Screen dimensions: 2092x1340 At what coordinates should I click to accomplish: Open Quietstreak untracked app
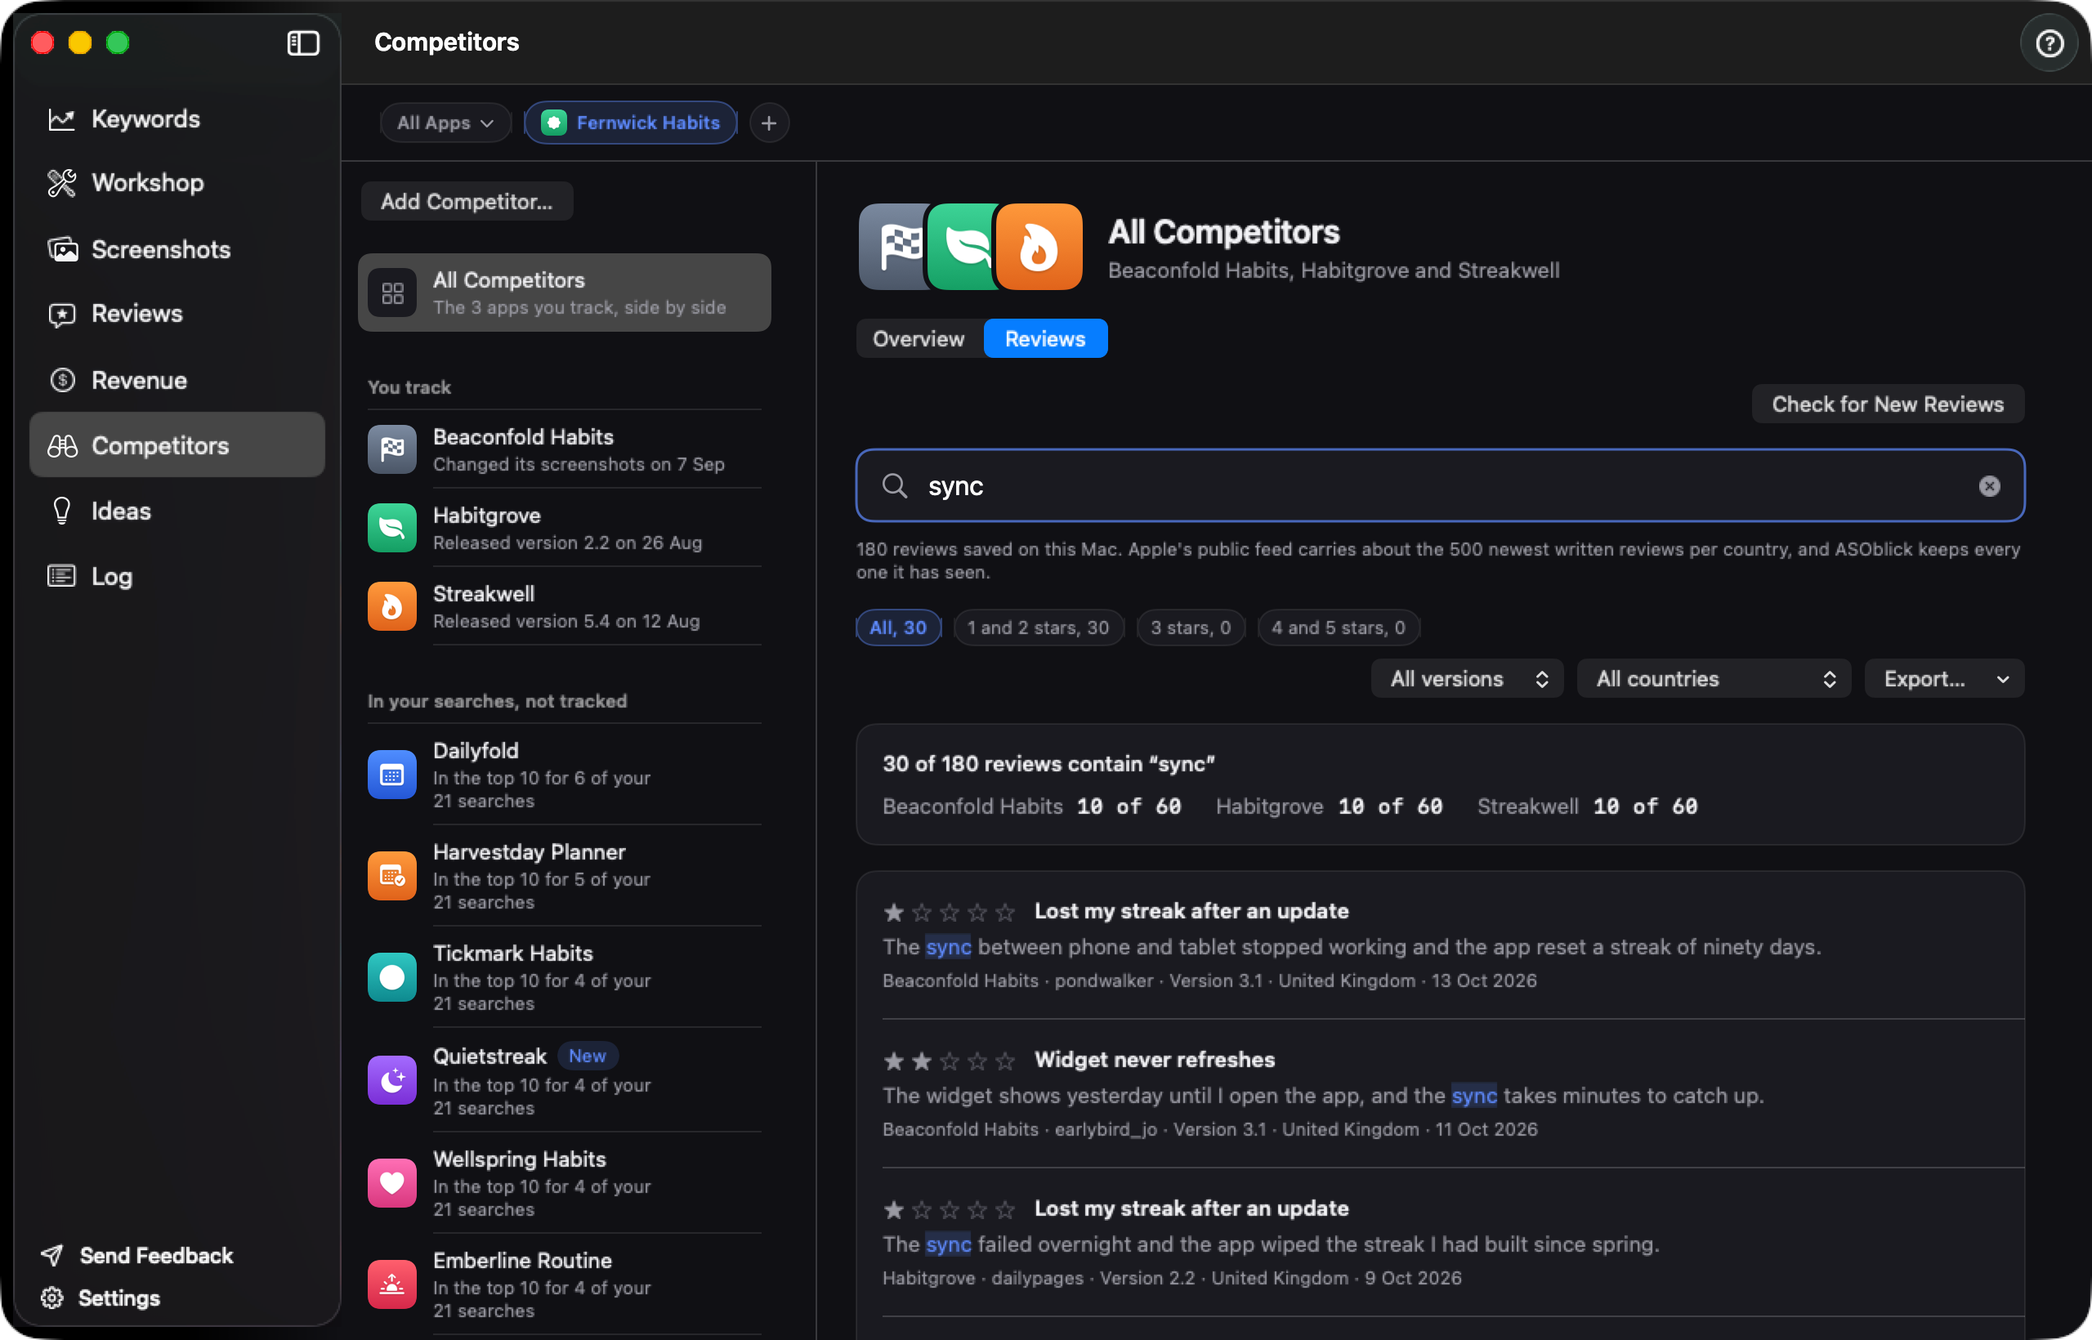(564, 1079)
